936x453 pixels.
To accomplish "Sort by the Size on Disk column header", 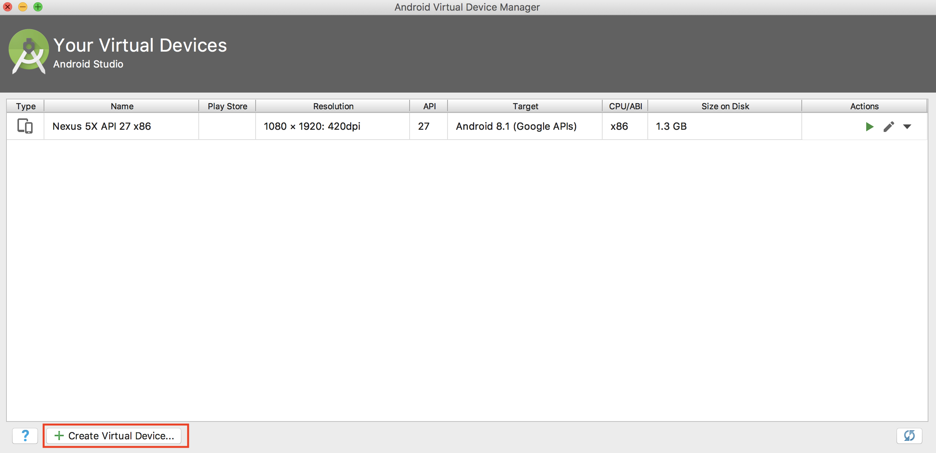I will click(725, 106).
